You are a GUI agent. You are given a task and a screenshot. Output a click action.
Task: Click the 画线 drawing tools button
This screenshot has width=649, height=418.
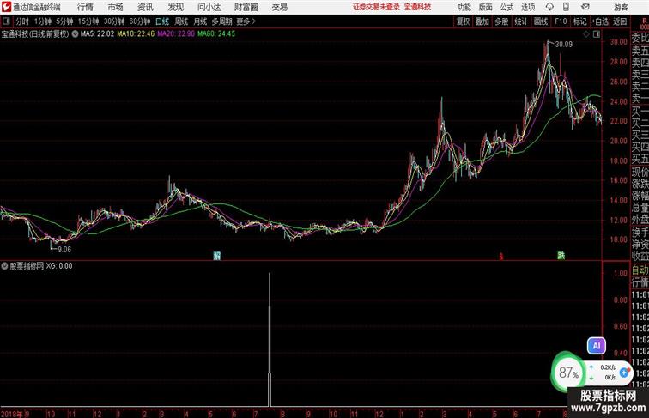click(541, 21)
